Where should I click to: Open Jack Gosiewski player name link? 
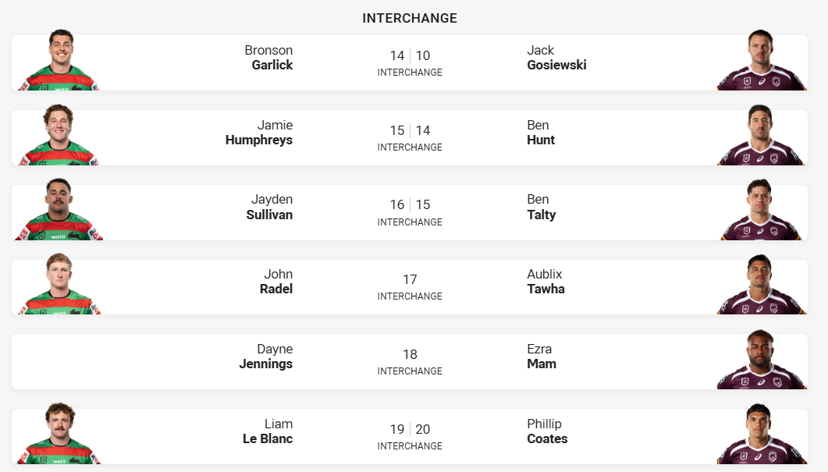(556, 58)
